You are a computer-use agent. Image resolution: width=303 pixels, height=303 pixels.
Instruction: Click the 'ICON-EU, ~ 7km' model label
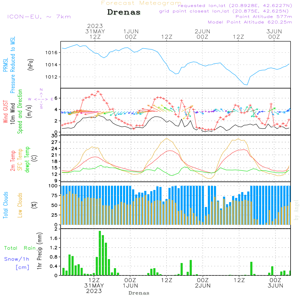(x=39, y=17)
